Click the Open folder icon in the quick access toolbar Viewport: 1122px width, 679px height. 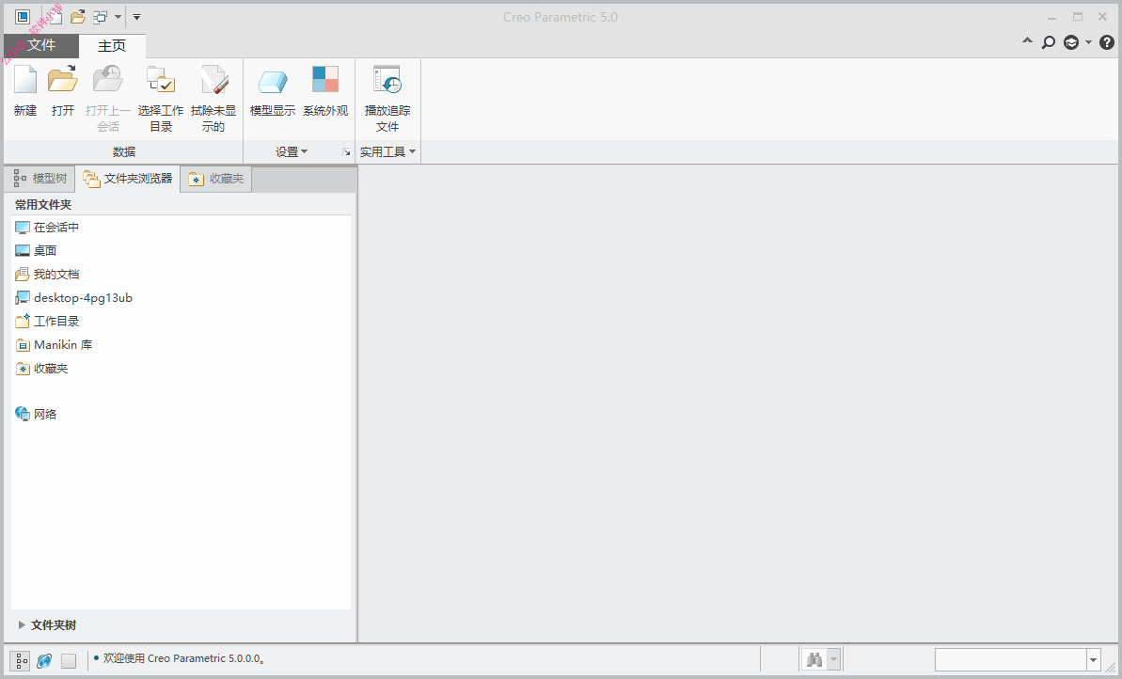point(78,16)
